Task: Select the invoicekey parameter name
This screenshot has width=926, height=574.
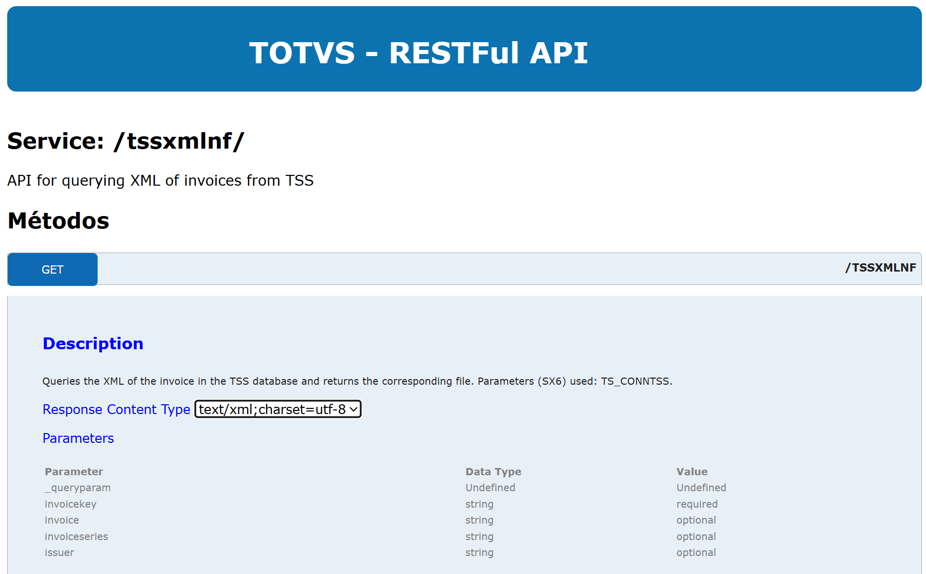Action: click(70, 504)
